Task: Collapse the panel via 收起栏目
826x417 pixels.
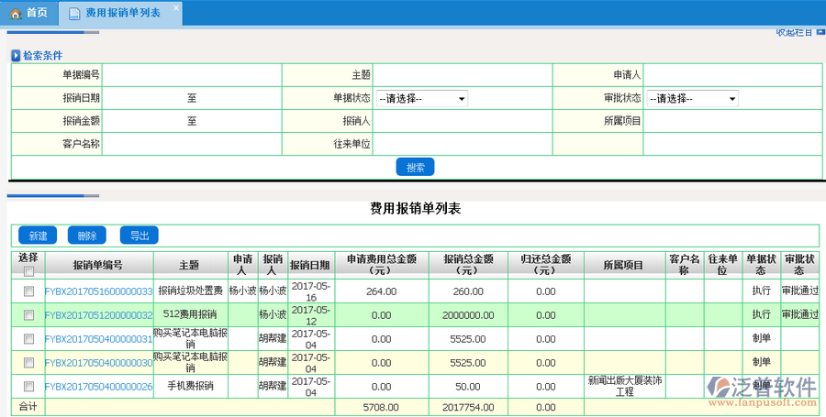Action: coord(793,33)
